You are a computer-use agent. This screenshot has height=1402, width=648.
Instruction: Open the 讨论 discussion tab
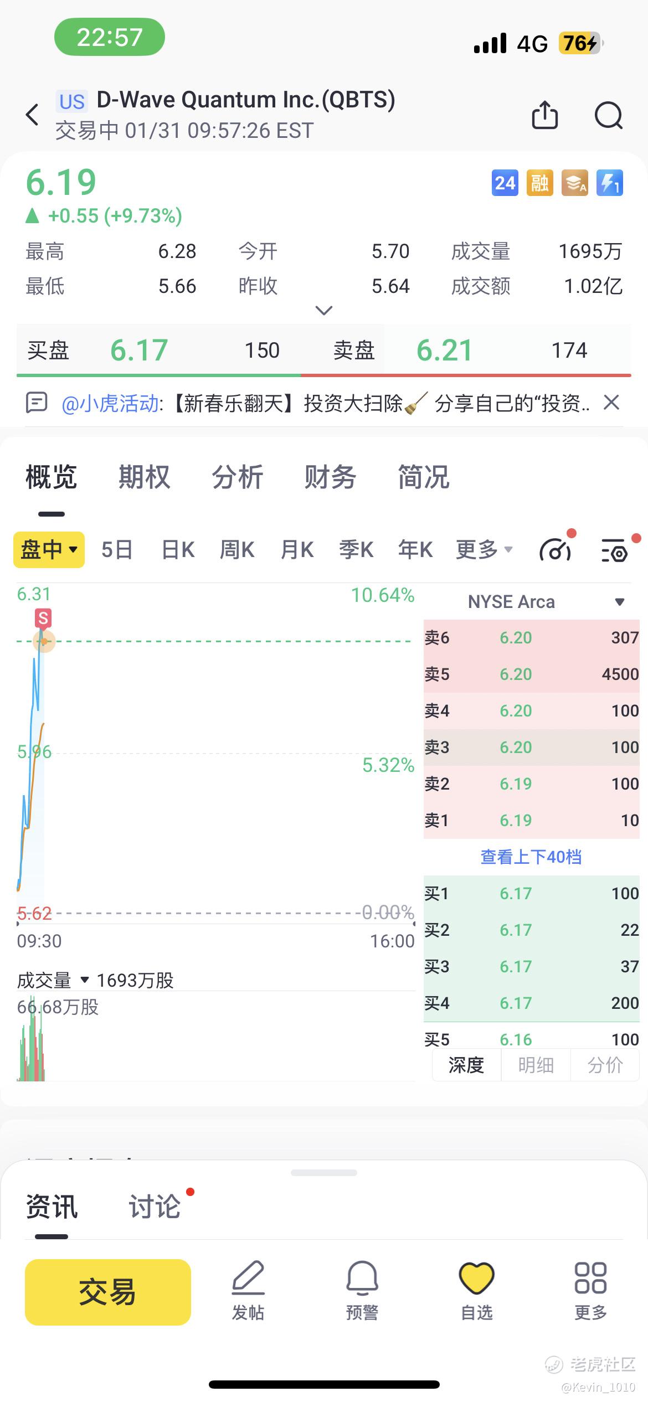pyautogui.click(x=155, y=1207)
